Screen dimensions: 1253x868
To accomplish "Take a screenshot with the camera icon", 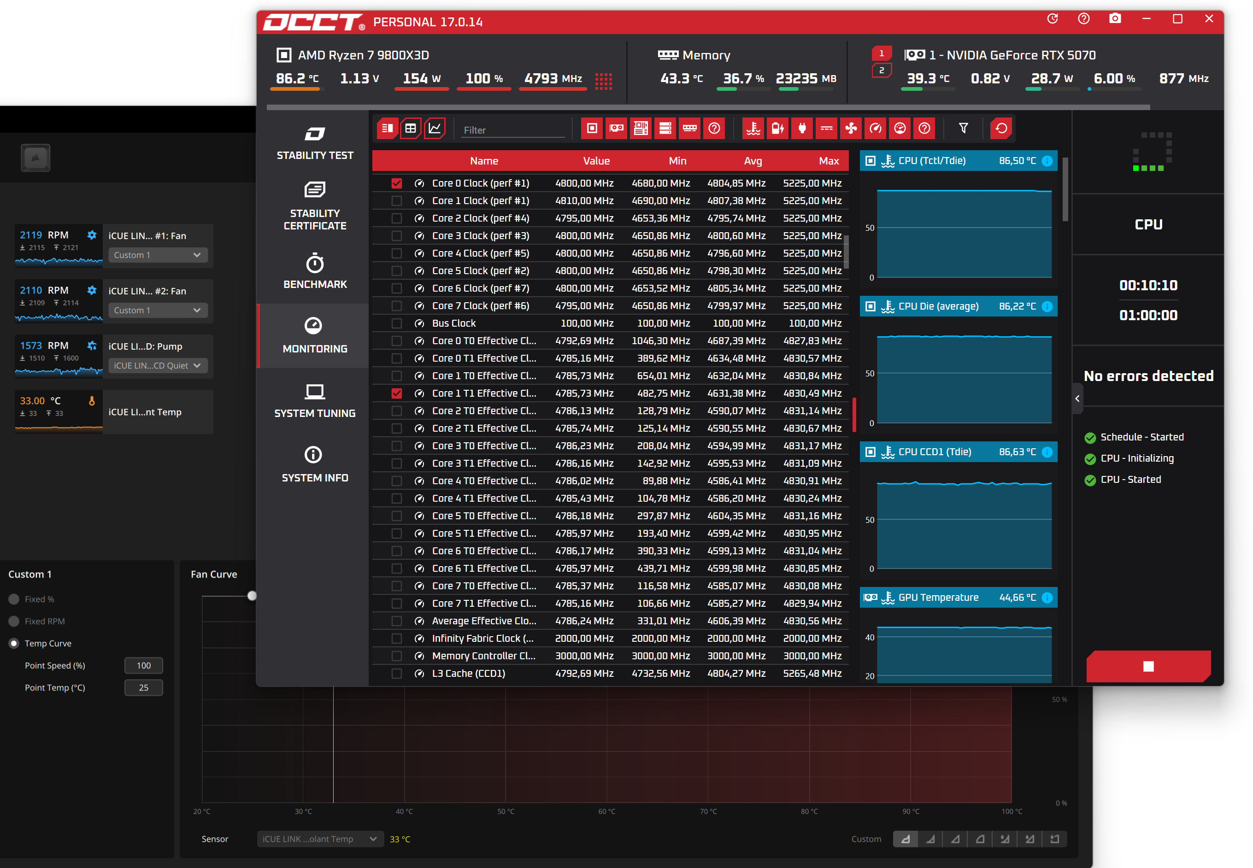I will (1115, 19).
